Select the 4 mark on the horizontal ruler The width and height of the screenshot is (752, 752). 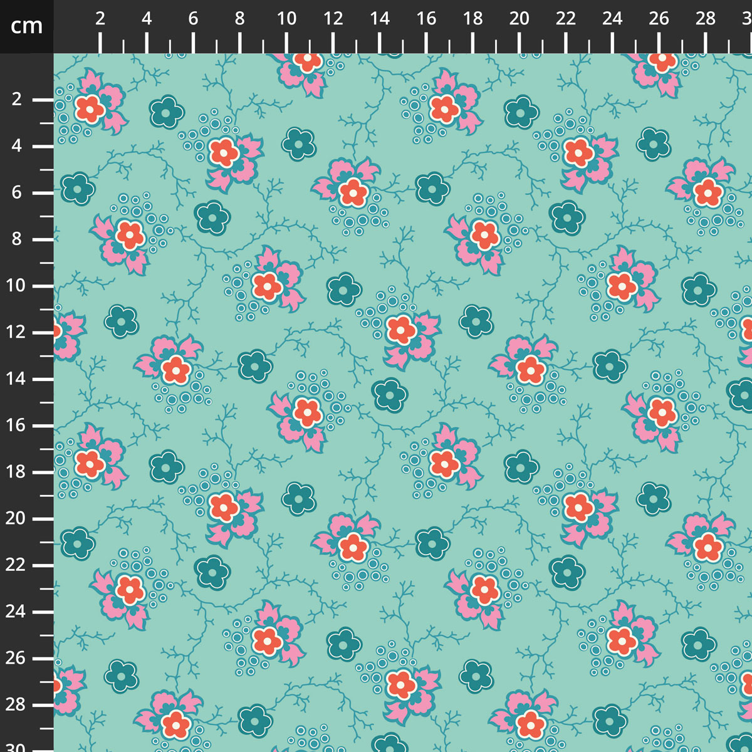147,19
